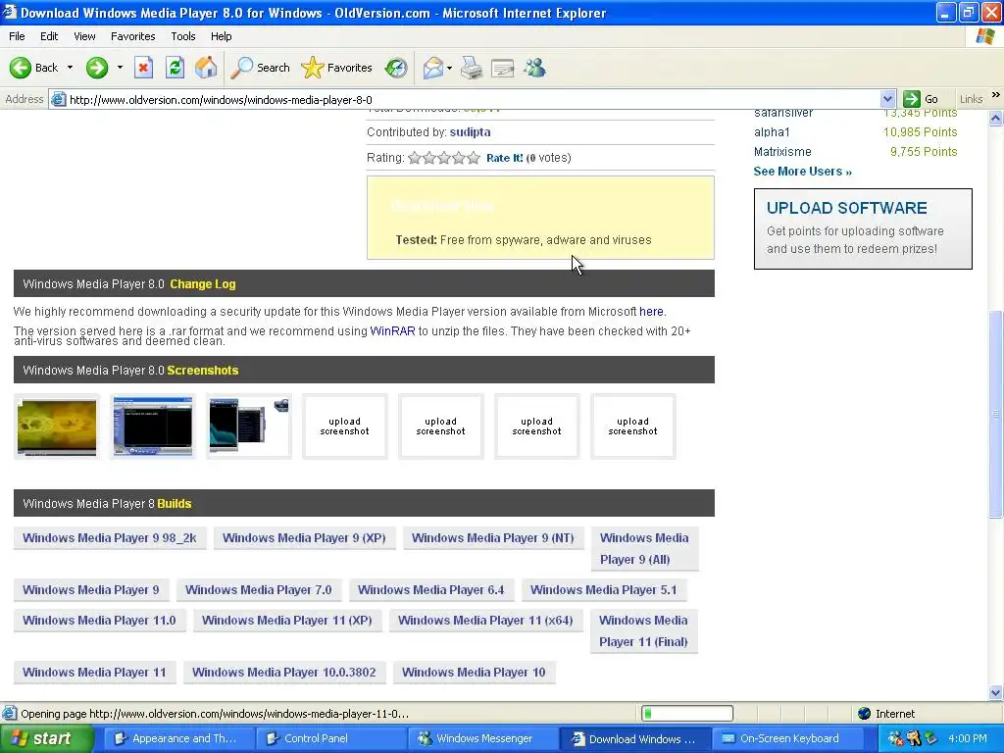Go to Home page icon

pos(206,68)
